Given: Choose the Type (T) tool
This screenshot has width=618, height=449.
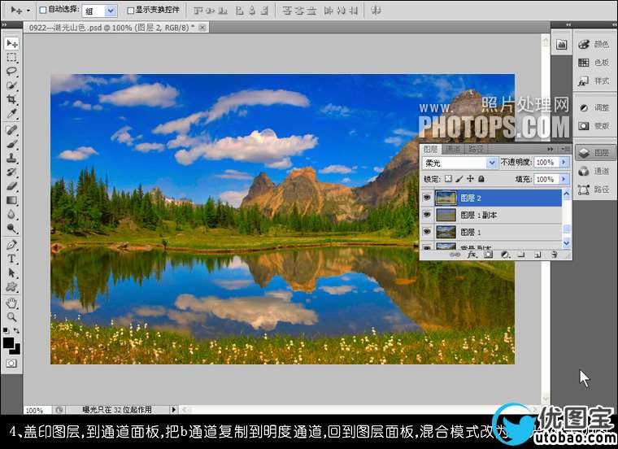Looking at the screenshot, I should (12, 259).
